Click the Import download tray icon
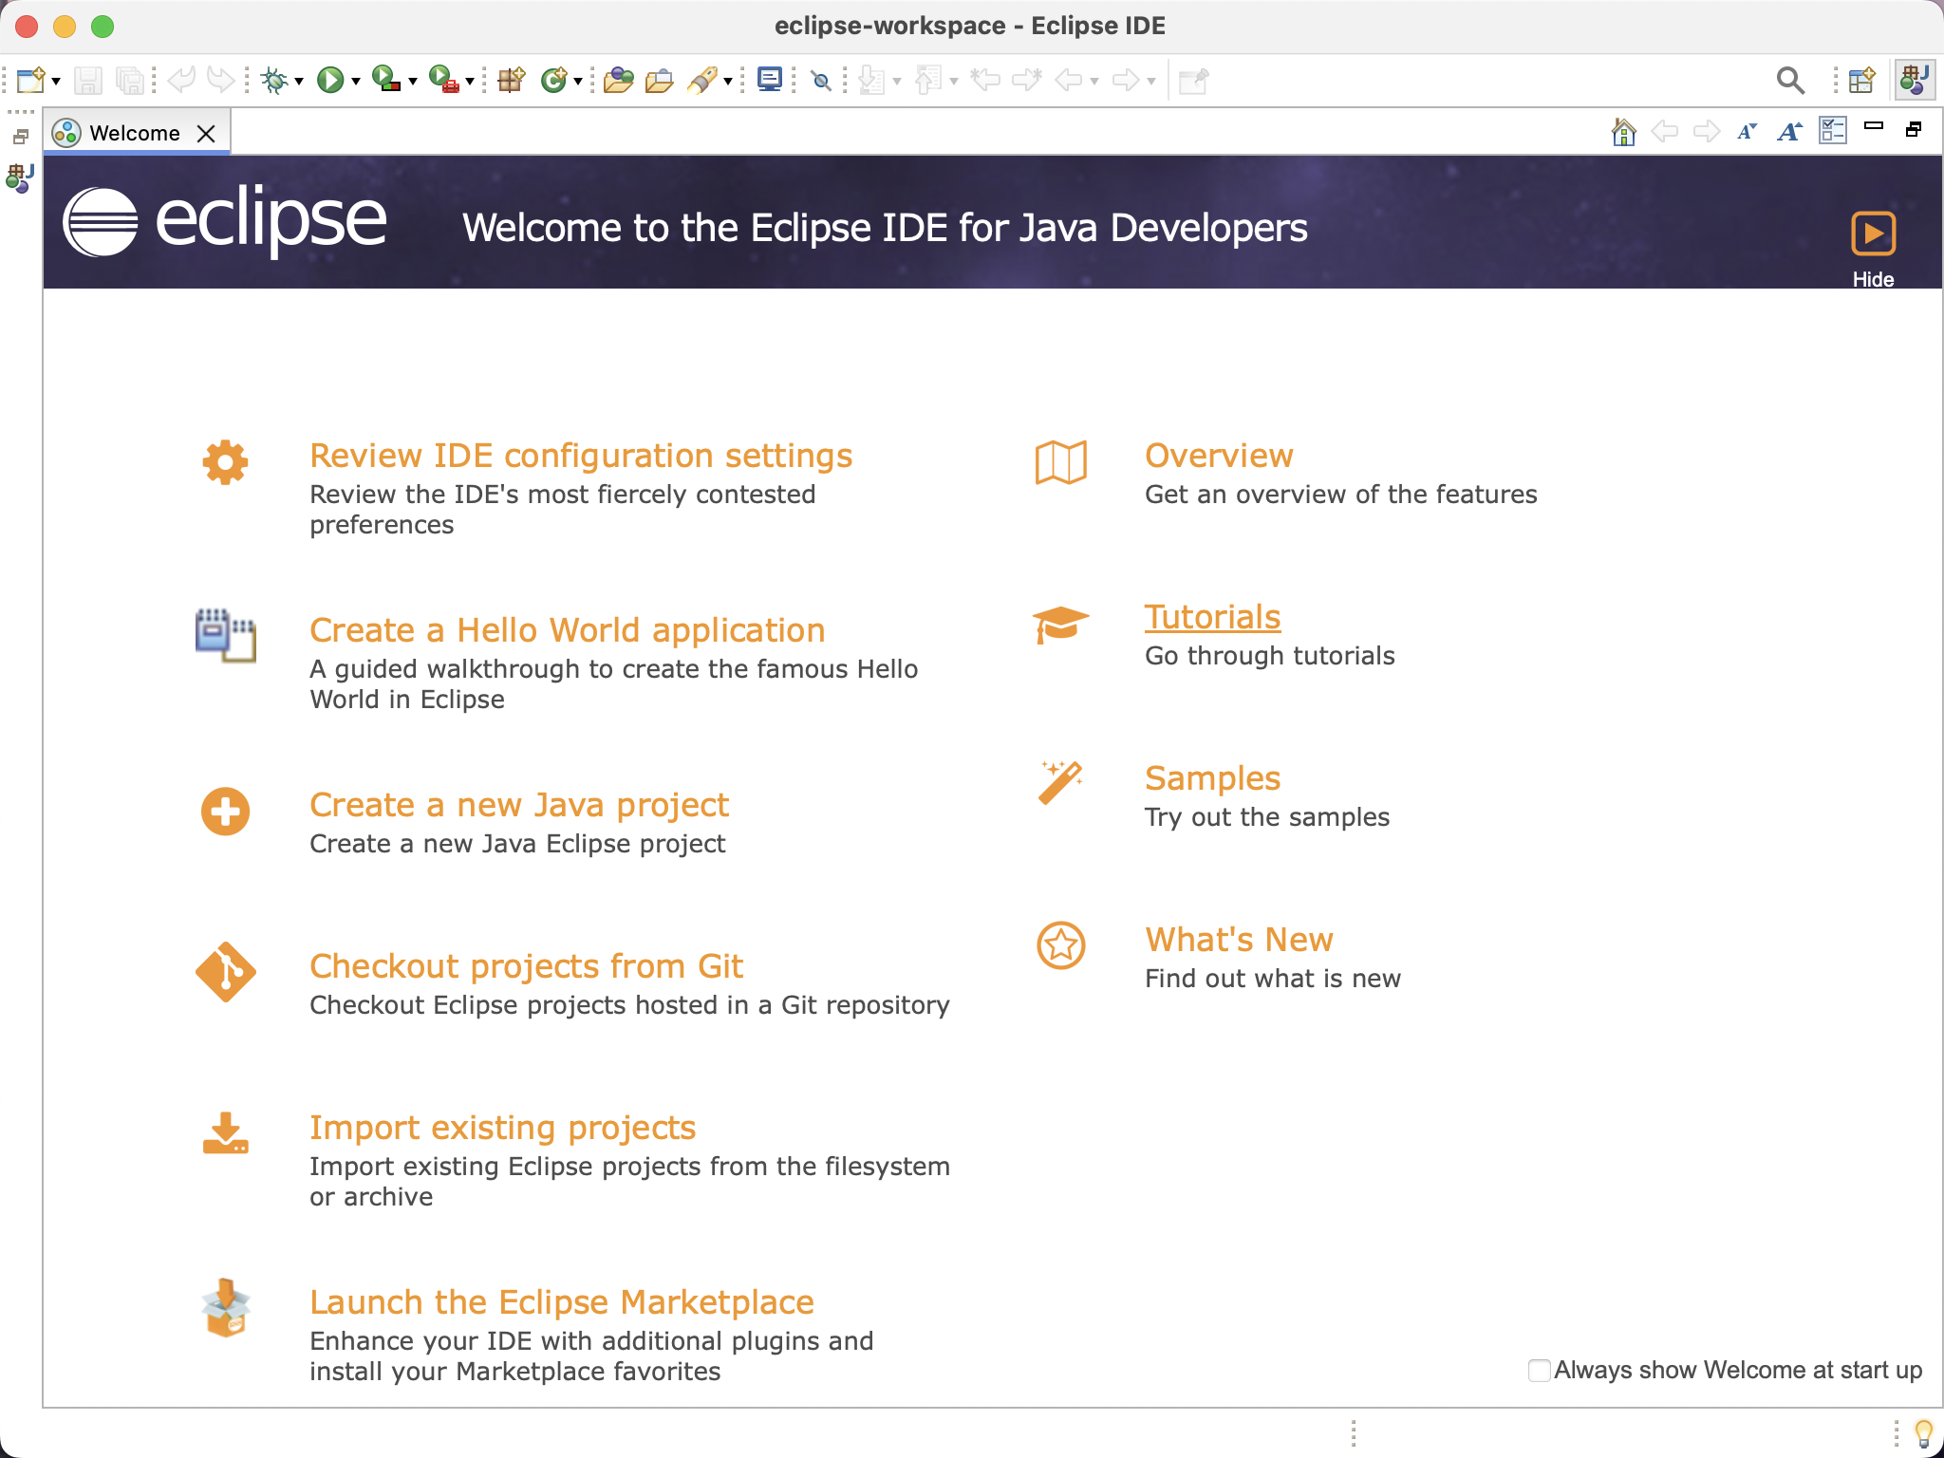 pos(225,1133)
